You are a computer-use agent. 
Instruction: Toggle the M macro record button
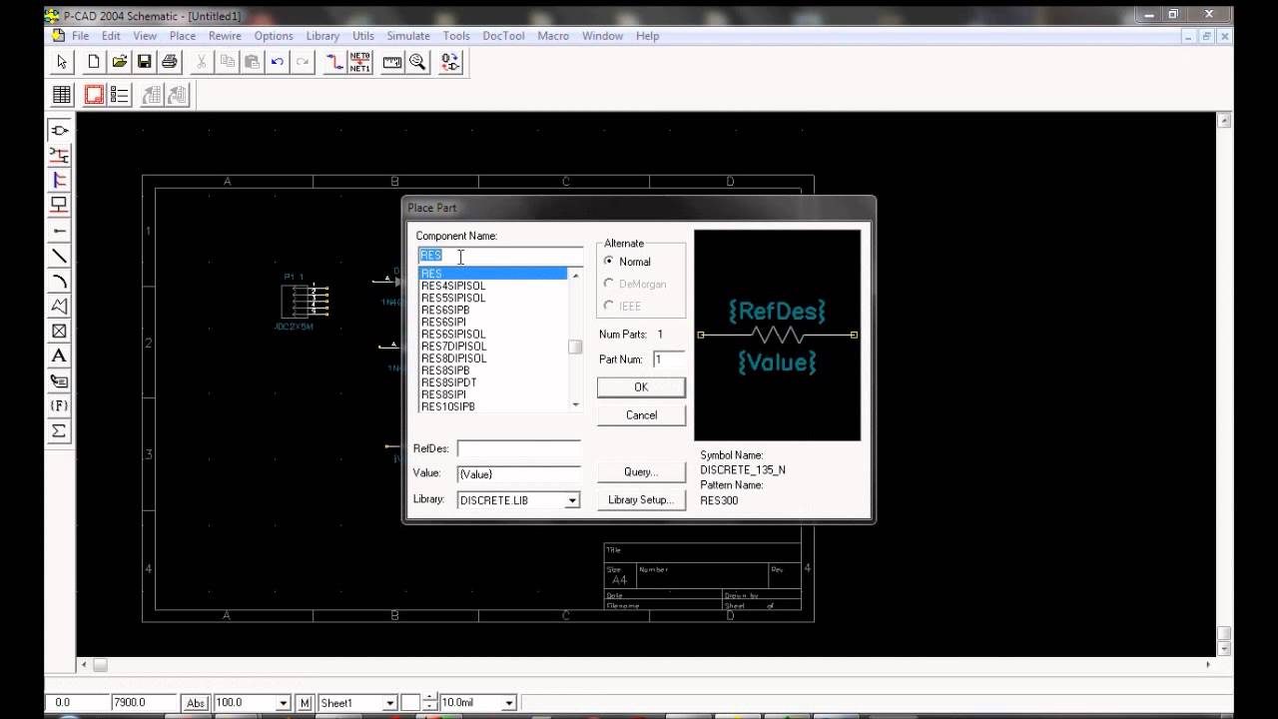[x=305, y=703]
